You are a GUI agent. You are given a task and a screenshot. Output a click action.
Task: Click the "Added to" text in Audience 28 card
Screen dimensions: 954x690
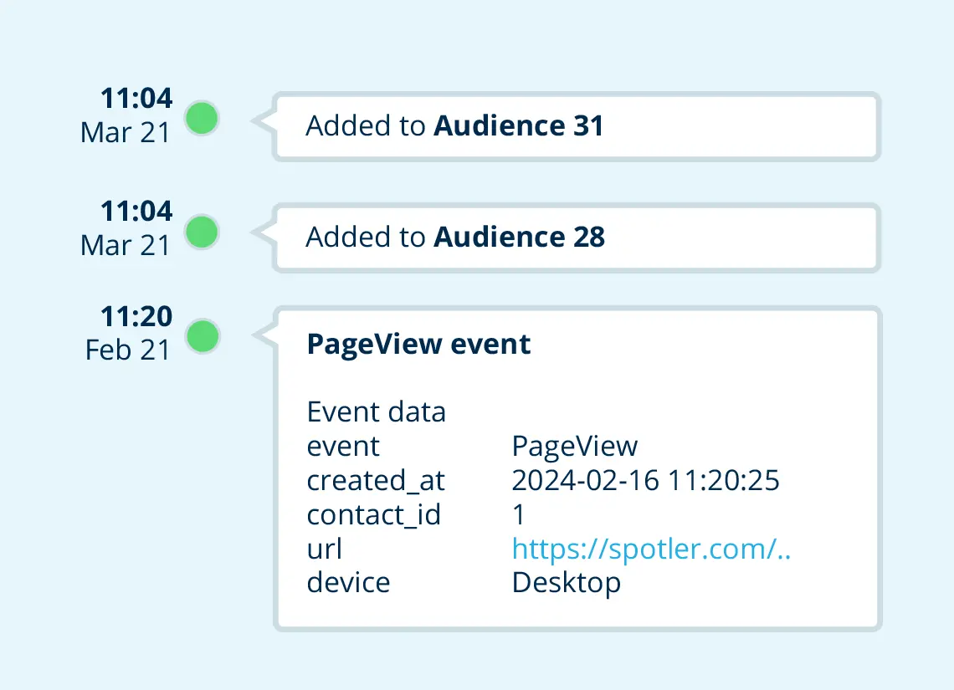click(x=366, y=238)
